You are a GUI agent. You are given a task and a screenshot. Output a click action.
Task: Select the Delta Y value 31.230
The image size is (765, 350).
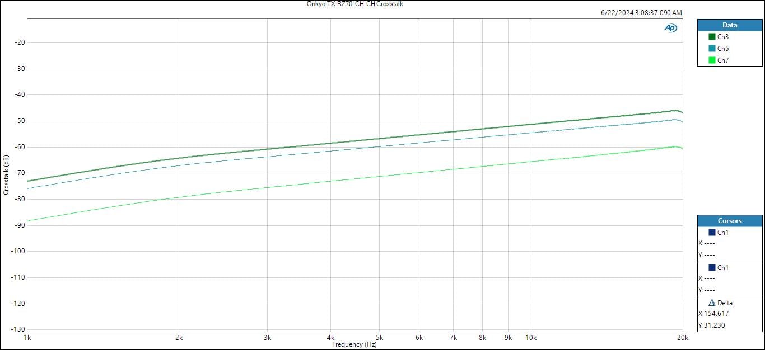[715, 325]
